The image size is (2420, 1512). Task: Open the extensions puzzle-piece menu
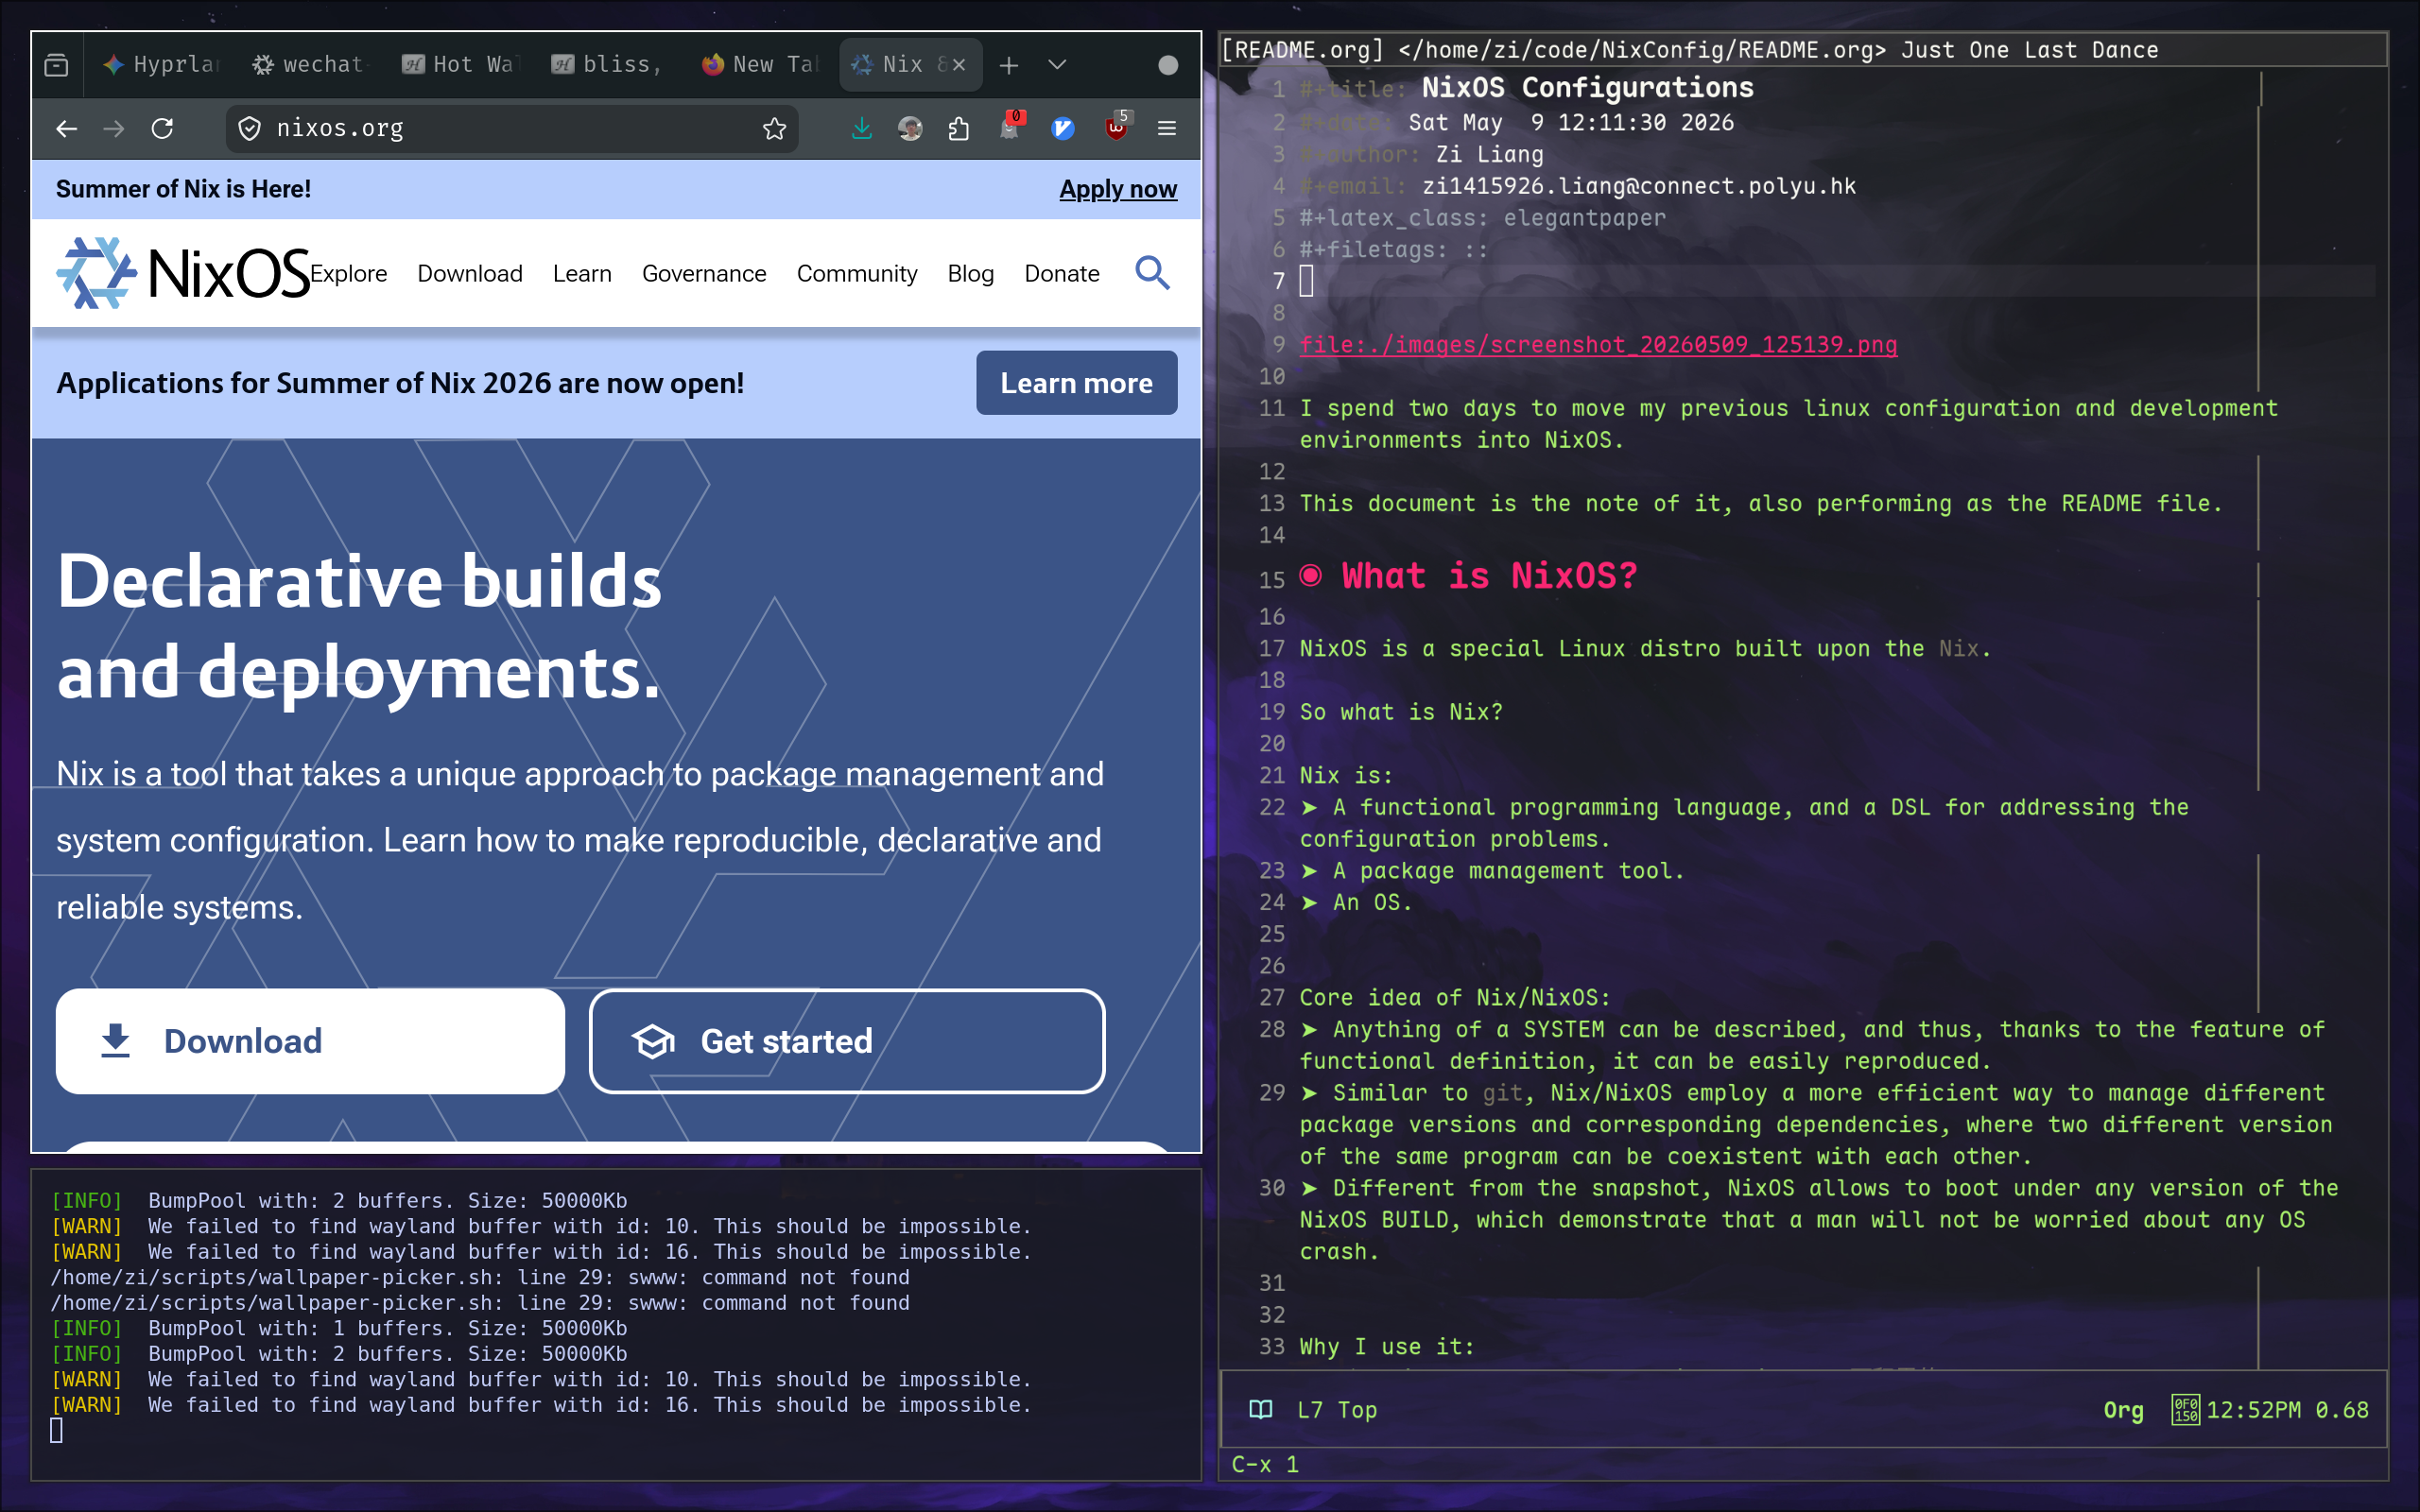(x=959, y=128)
